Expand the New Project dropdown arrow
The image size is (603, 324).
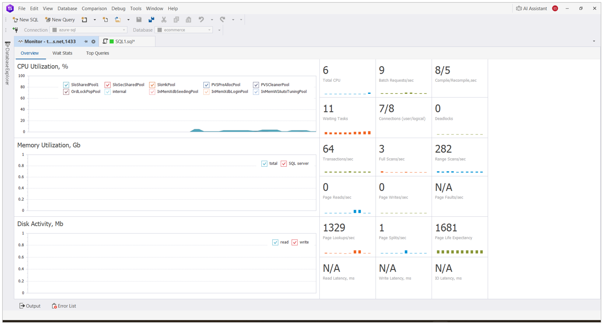94,20
